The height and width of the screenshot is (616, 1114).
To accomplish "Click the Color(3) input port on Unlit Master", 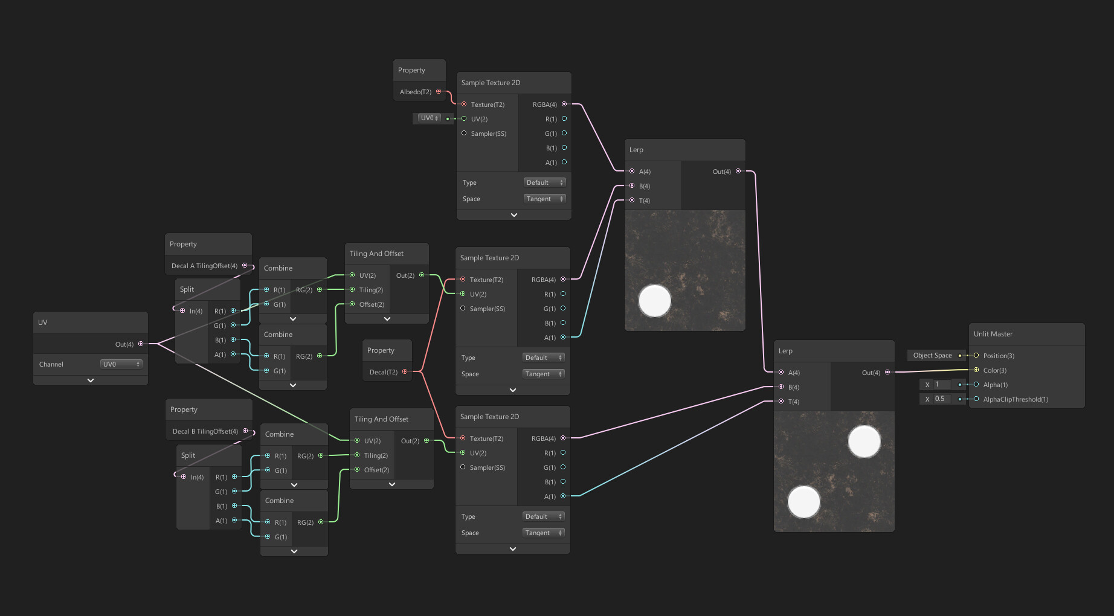I will click(x=975, y=370).
